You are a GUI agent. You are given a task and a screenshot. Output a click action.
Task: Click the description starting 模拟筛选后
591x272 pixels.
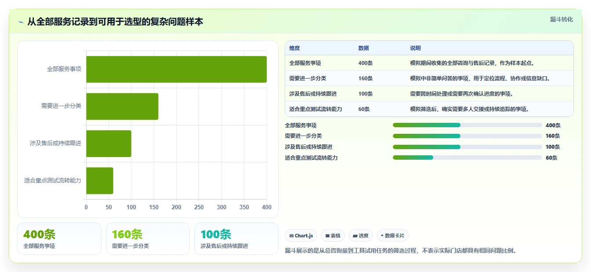(x=469, y=109)
